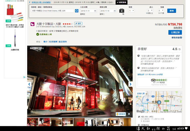Screen dimensions: 190x131
Task: Open the check-out date calendar icon
Action: pos(115,11)
